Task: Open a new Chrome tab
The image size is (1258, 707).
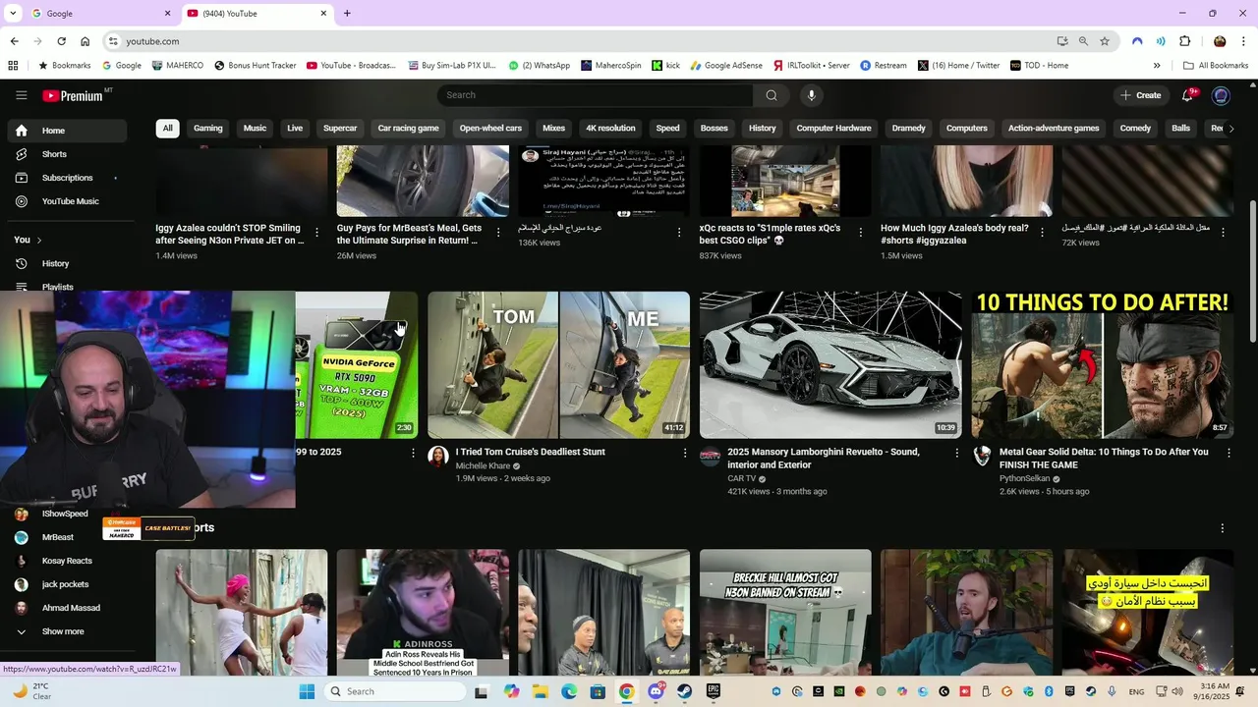Action: click(x=347, y=14)
